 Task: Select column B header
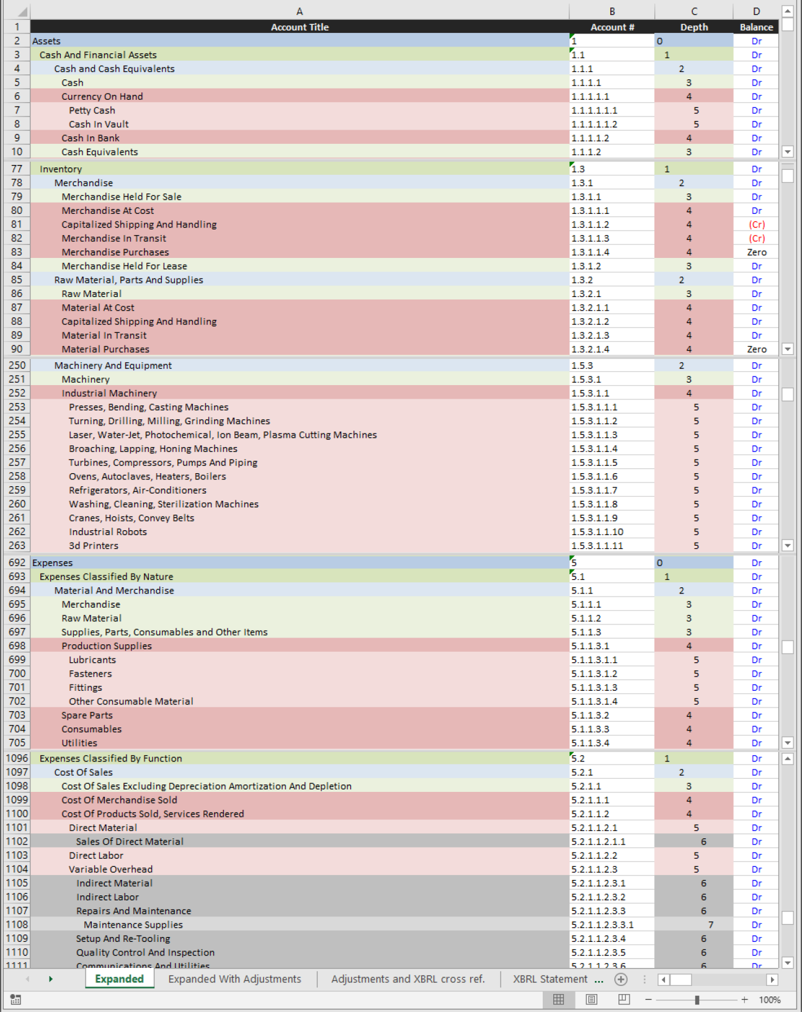[612, 11]
